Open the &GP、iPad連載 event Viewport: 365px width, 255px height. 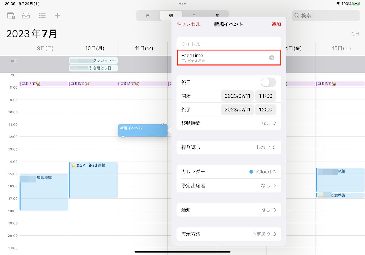[94, 180]
